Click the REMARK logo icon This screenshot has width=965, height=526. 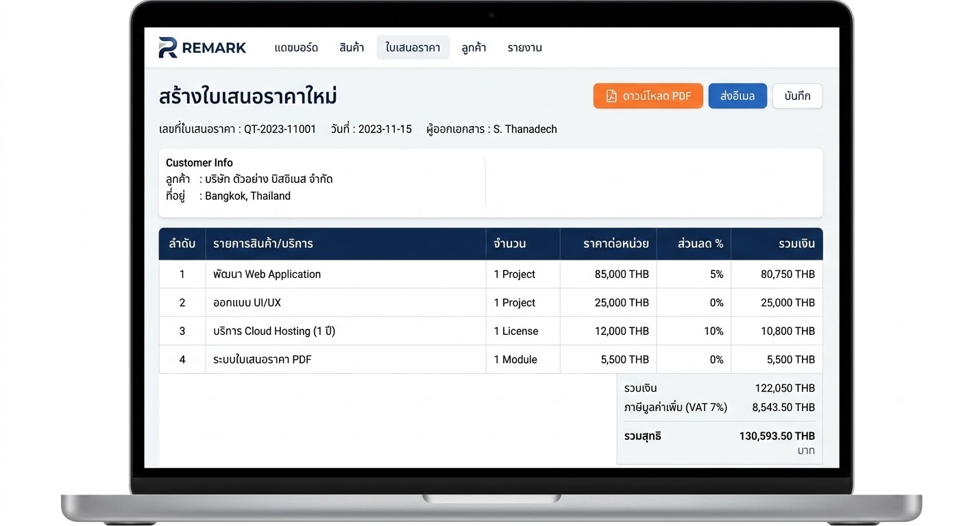click(167, 47)
